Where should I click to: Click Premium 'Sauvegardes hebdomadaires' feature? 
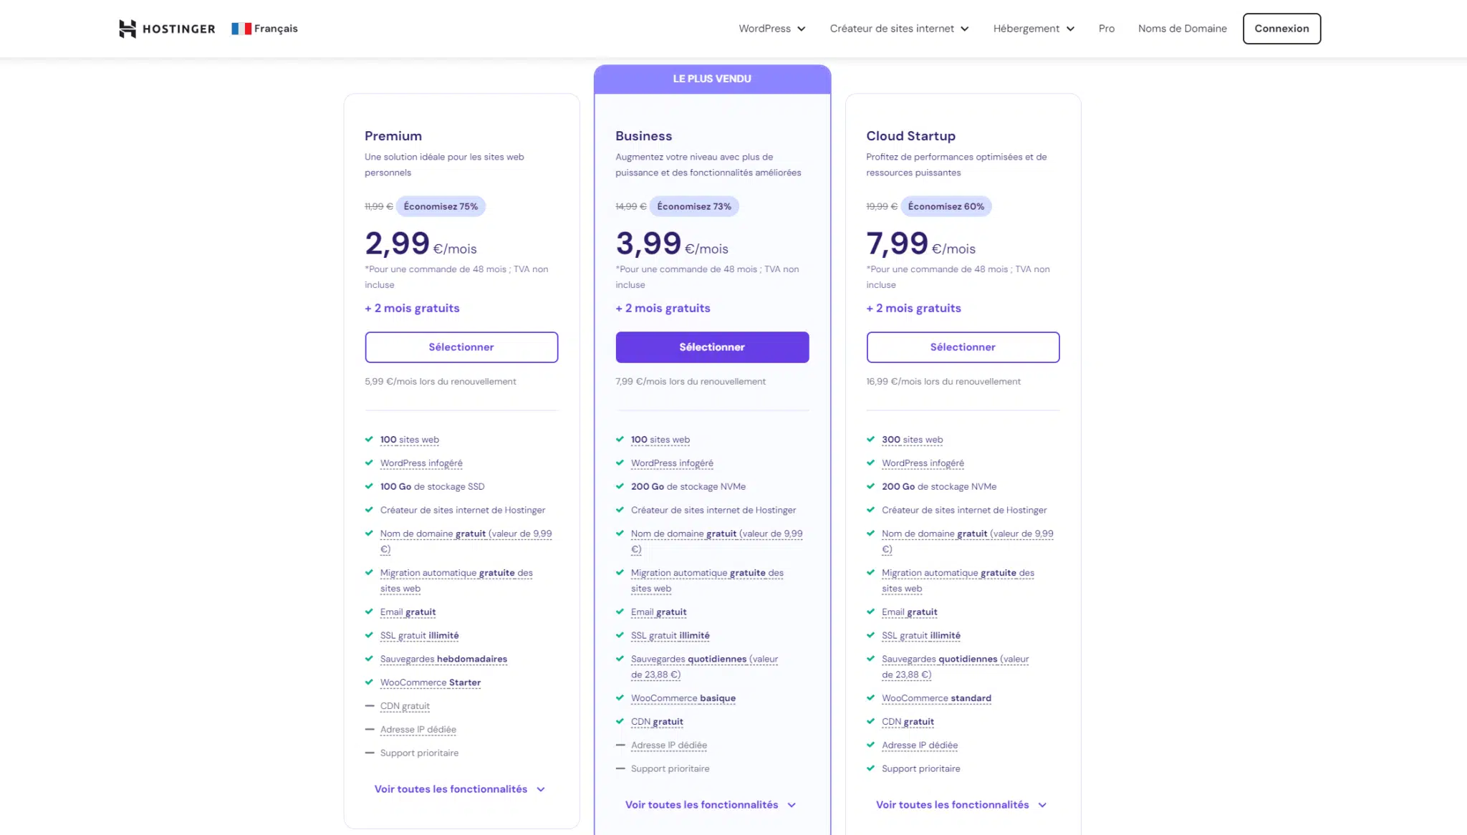(x=443, y=659)
